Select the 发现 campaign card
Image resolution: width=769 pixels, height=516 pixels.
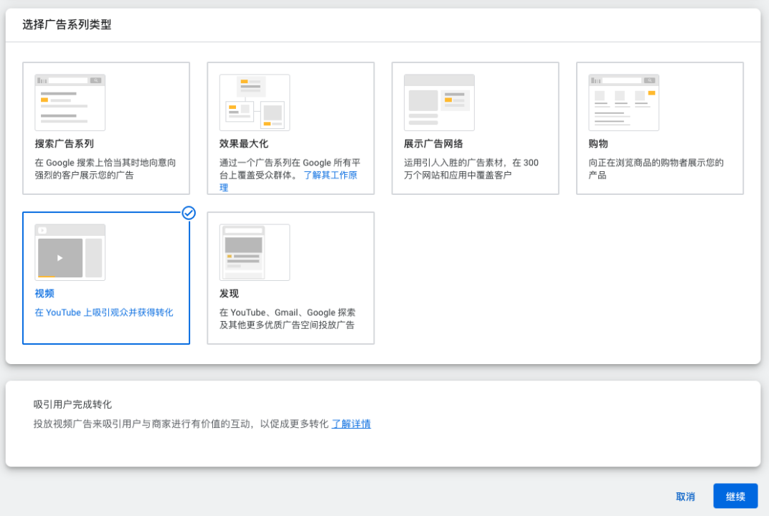(x=291, y=278)
